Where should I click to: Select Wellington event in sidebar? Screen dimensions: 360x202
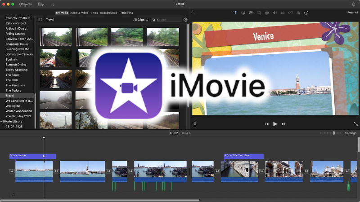13,106
